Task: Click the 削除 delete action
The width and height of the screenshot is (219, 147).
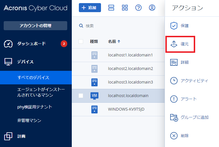Action: coord(174,136)
